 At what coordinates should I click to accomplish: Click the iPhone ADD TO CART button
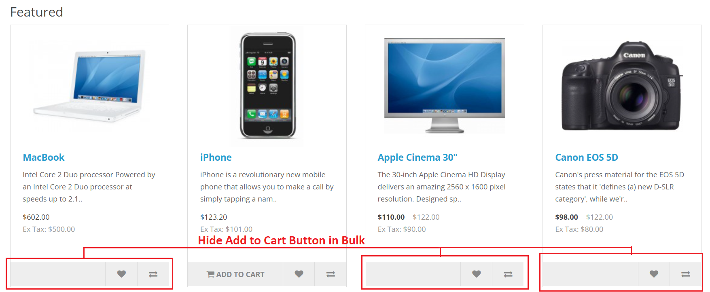coord(235,274)
